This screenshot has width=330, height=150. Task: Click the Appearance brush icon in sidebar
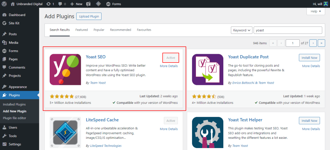(5, 87)
